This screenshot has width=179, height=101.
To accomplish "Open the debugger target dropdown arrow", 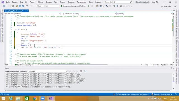I will [86, 6].
